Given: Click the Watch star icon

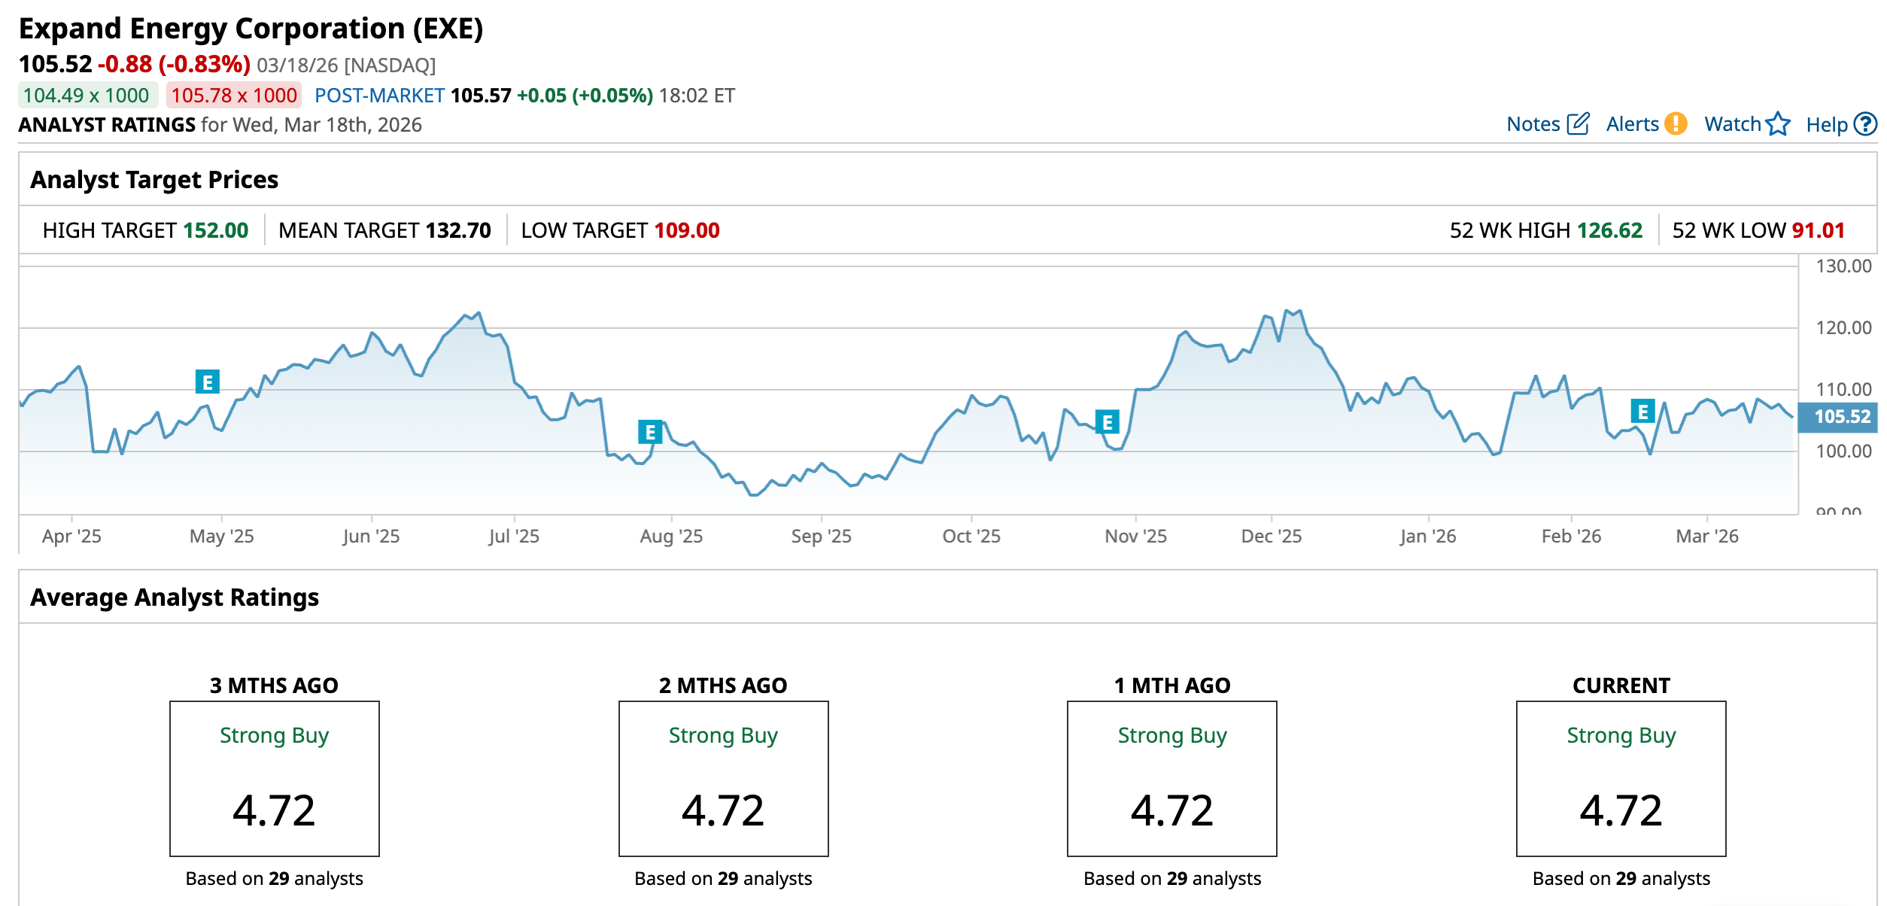Looking at the screenshot, I should click(x=1778, y=123).
